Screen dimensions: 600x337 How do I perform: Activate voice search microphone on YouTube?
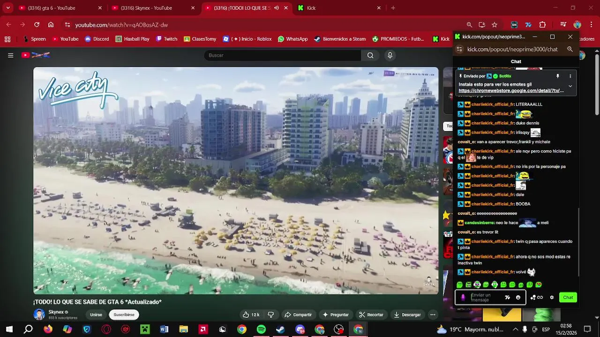pyautogui.click(x=390, y=55)
